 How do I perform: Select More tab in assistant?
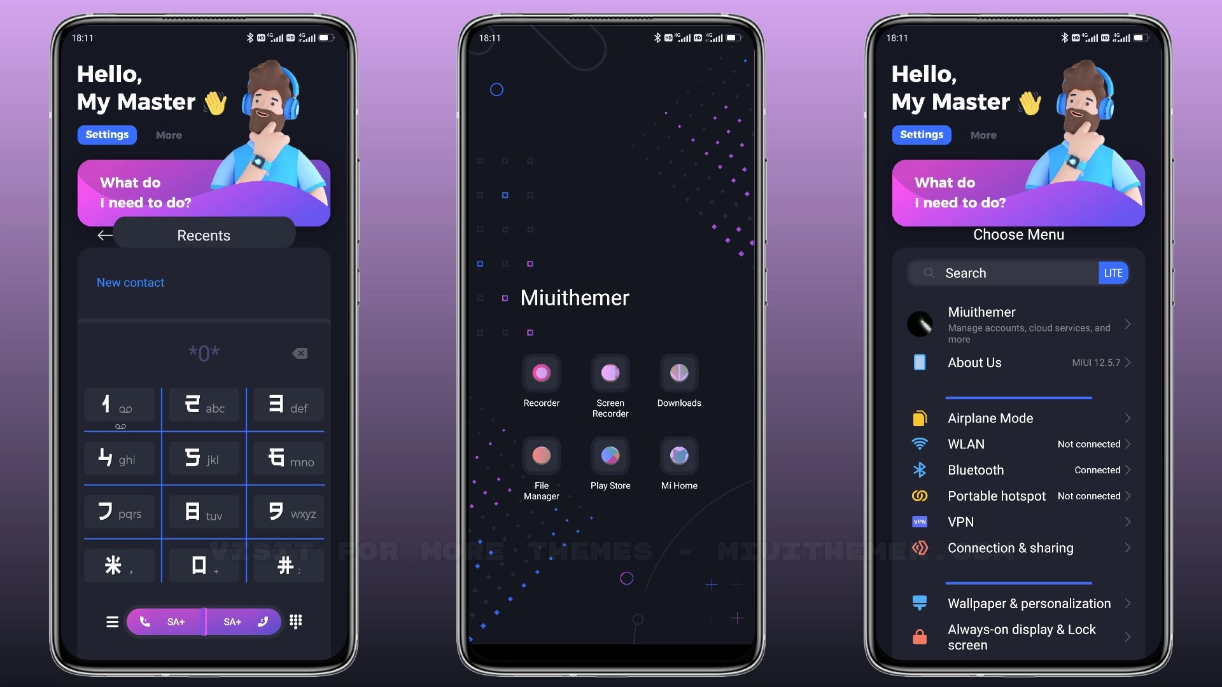[x=169, y=134]
